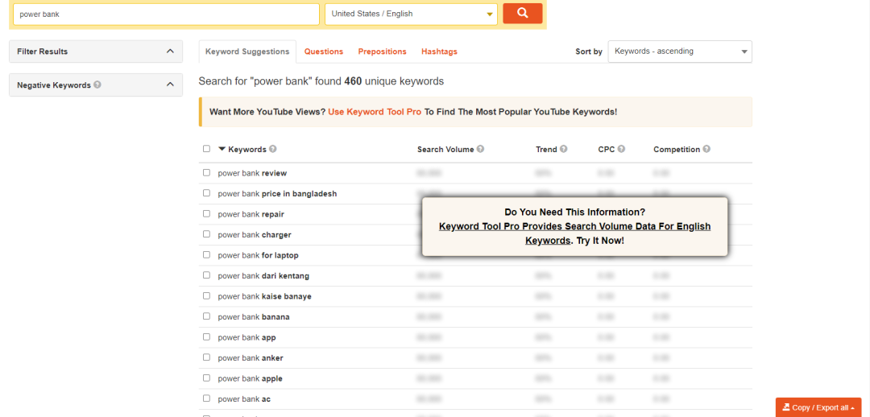Click help icon beside Keywords column header
The width and height of the screenshot is (870, 417).
[273, 149]
